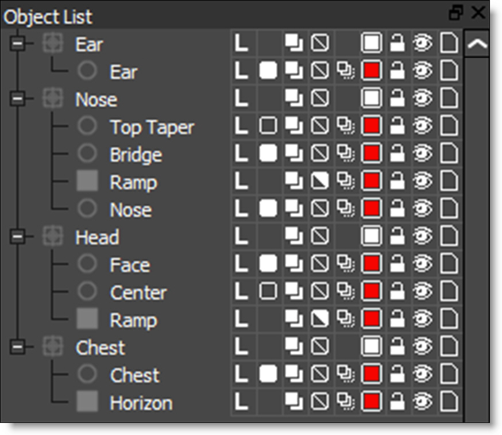Click the outlined shape icon on the Top Taper row

click(268, 126)
